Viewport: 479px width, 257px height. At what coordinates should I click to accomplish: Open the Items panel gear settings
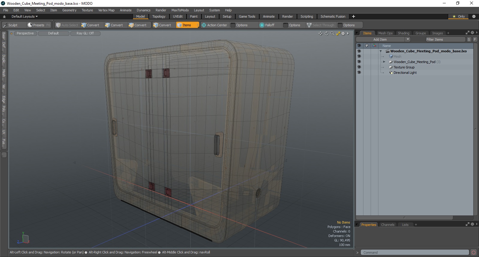tap(472, 33)
